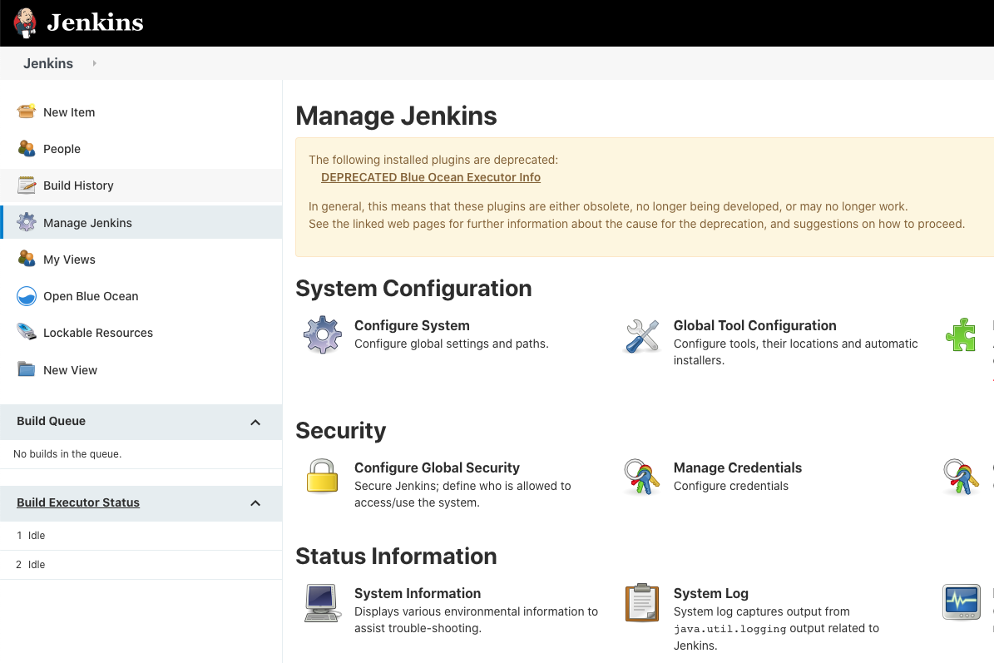Open the Jenkins breadcrumb link
Viewport: 994px width, 663px height.
[x=48, y=63]
